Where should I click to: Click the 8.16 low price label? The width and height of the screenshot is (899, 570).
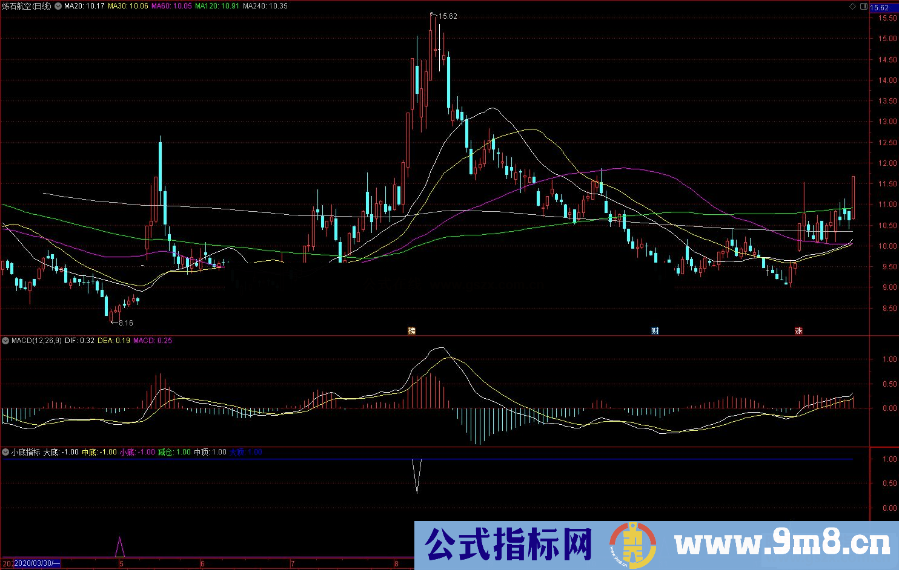(125, 323)
